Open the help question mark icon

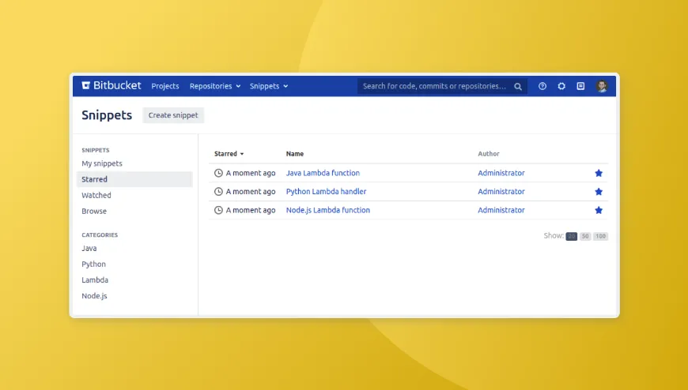tap(542, 86)
